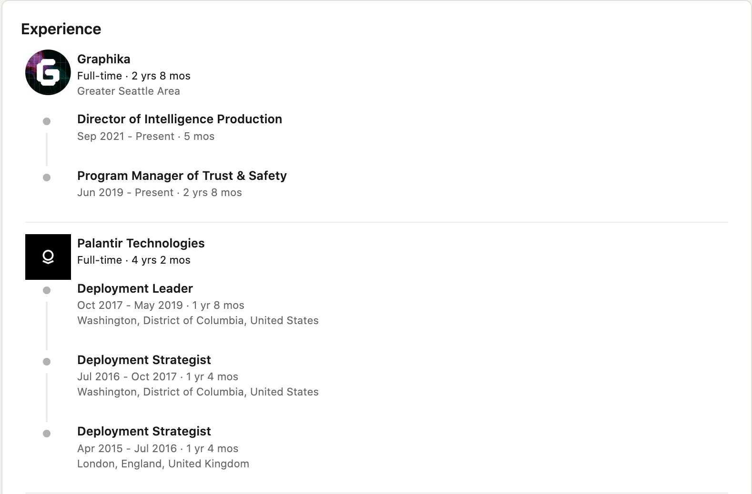Click the Greater Seattle Area location text
This screenshot has width=752, height=494.
129,91
